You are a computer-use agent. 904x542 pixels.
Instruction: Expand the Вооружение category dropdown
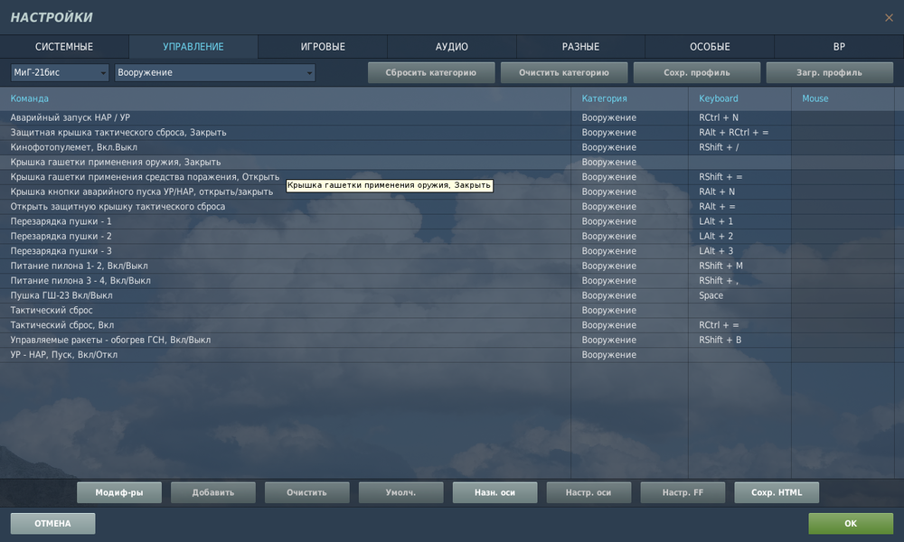tap(214, 72)
